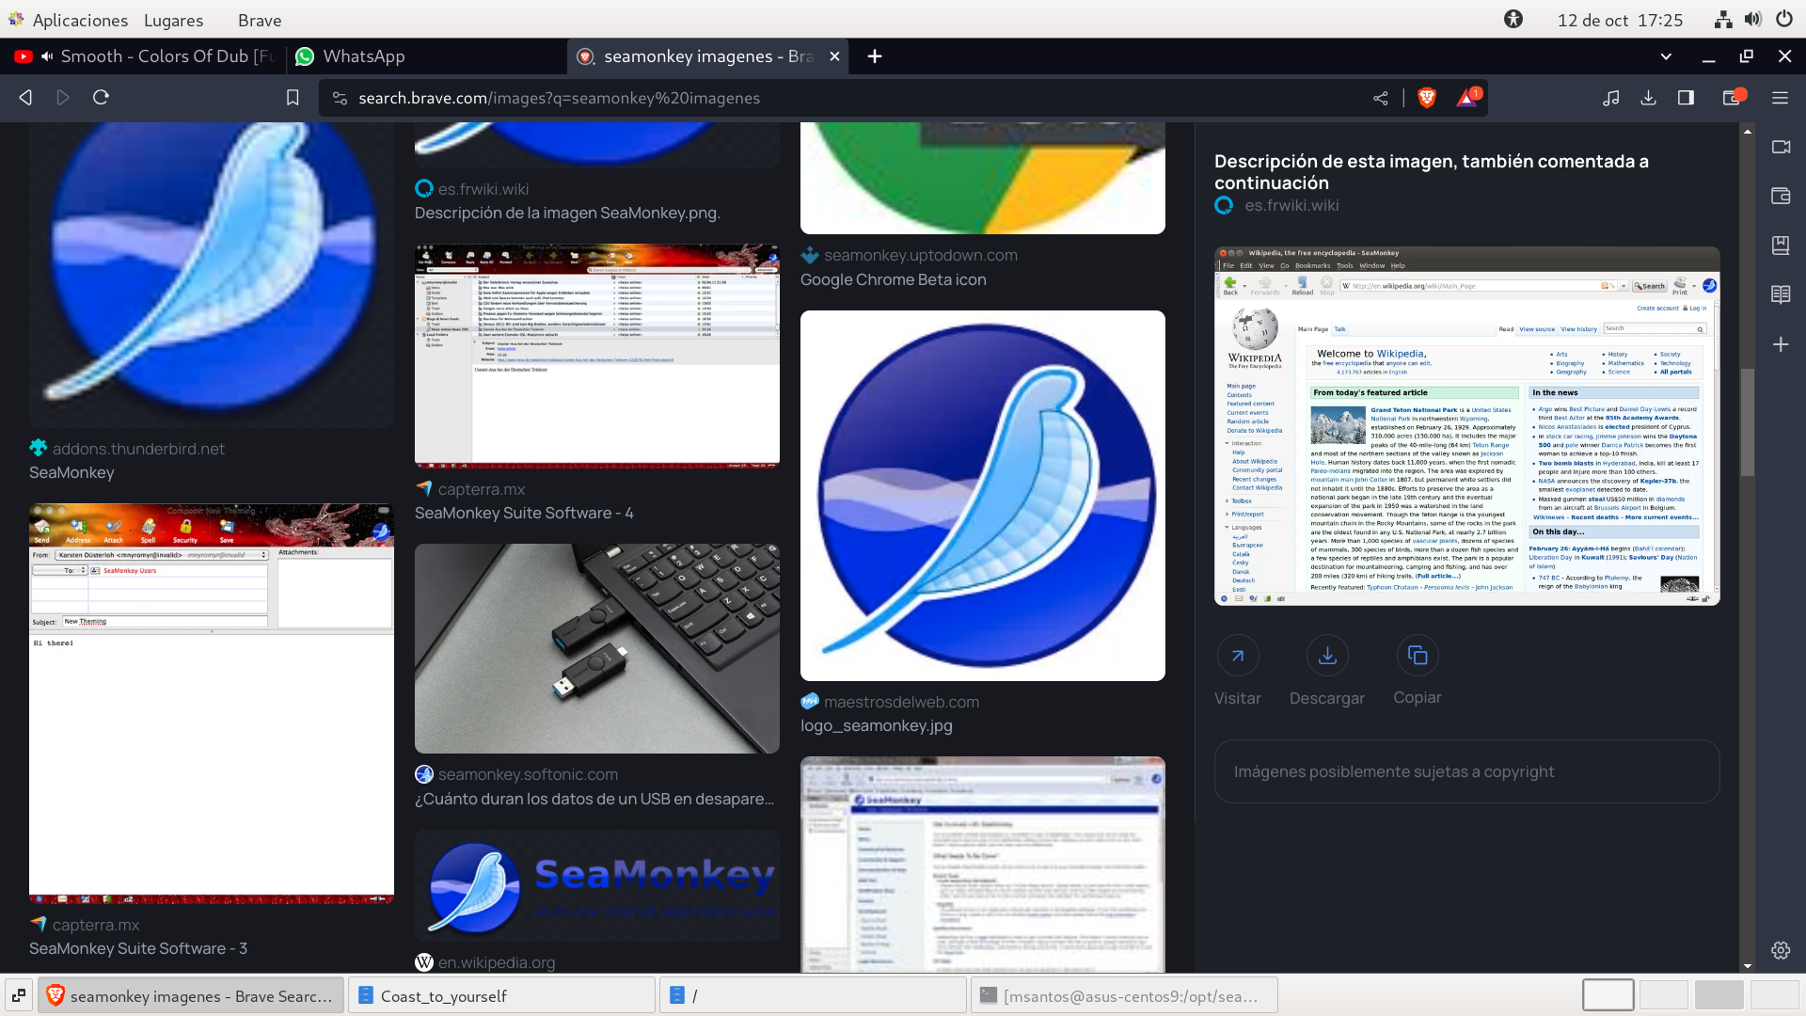Bookmark this page with bookmark icon
Screen dimensions: 1806x1016
293,98
